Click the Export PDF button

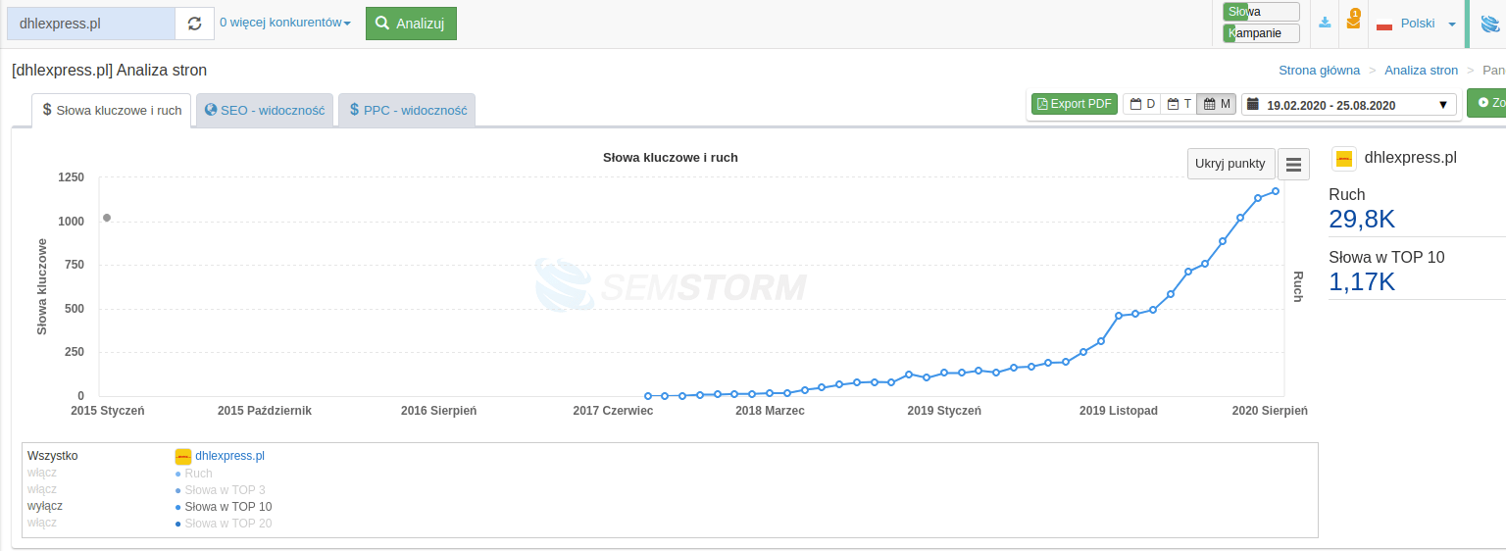point(1075,104)
